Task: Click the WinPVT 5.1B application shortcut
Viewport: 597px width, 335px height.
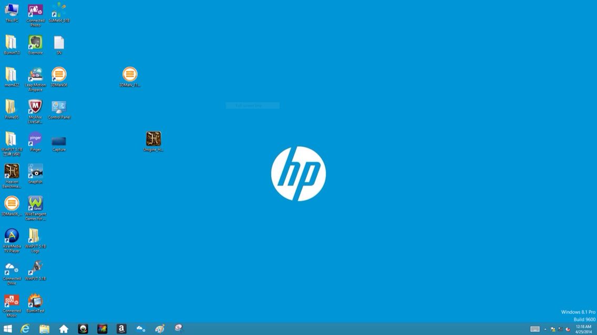Action: [x=35, y=271]
